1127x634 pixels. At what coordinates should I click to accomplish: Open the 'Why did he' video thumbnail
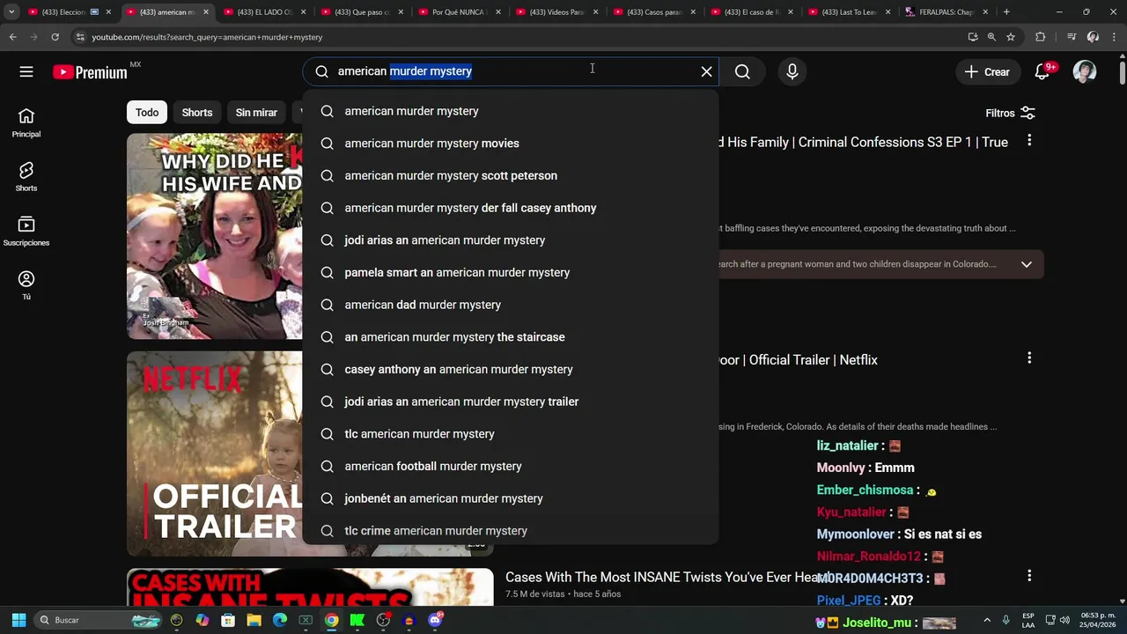[214, 236]
